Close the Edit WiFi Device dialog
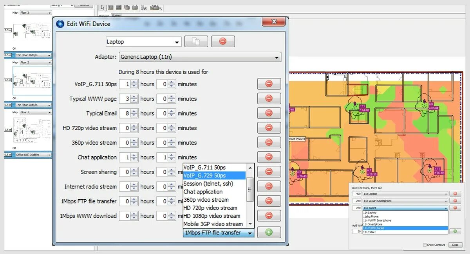Image resolution: width=470 pixels, height=254 pixels. [x=275, y=22]
